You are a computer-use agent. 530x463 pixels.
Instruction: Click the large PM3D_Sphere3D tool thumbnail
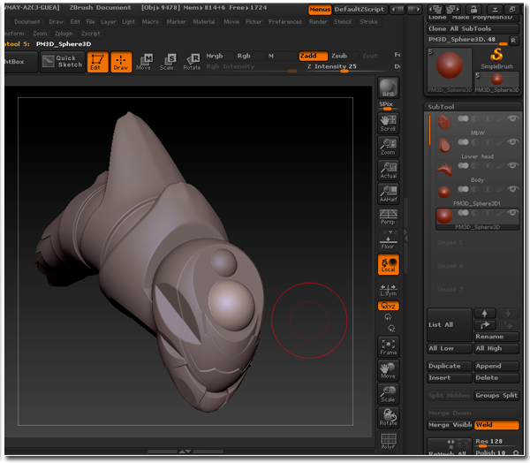450,70
